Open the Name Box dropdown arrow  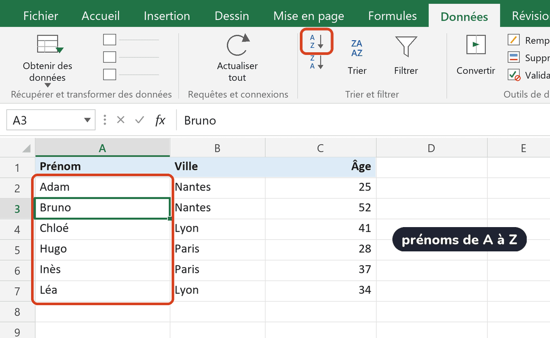87,120
